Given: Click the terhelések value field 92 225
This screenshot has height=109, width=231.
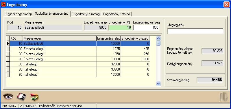Looking at the screenshot, I should pyautogui.click(x=212, y=51).
